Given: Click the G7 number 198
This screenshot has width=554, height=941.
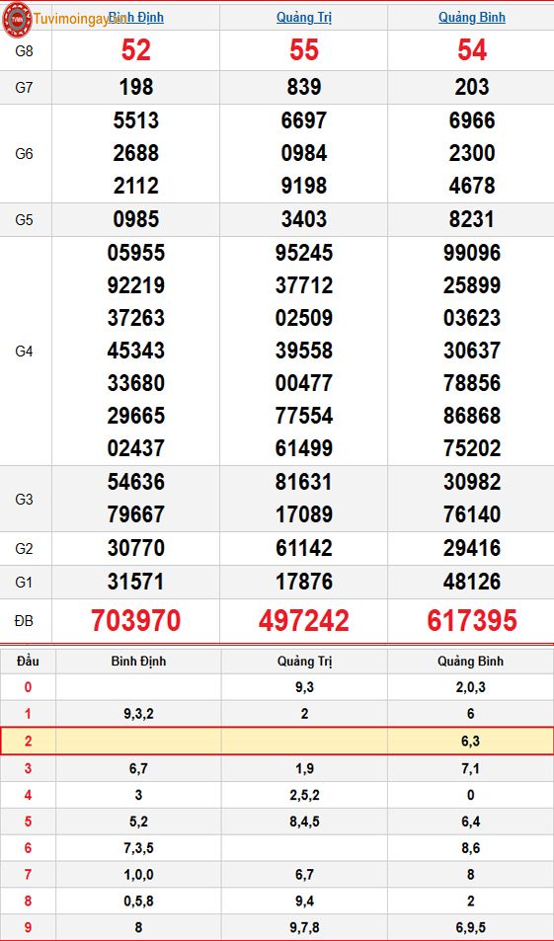Looking at the screenshot, I should click(136, 88).
